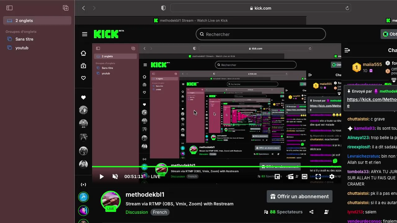
Task: Click the methodekbl1 channel name
Action: coord(145,195)
